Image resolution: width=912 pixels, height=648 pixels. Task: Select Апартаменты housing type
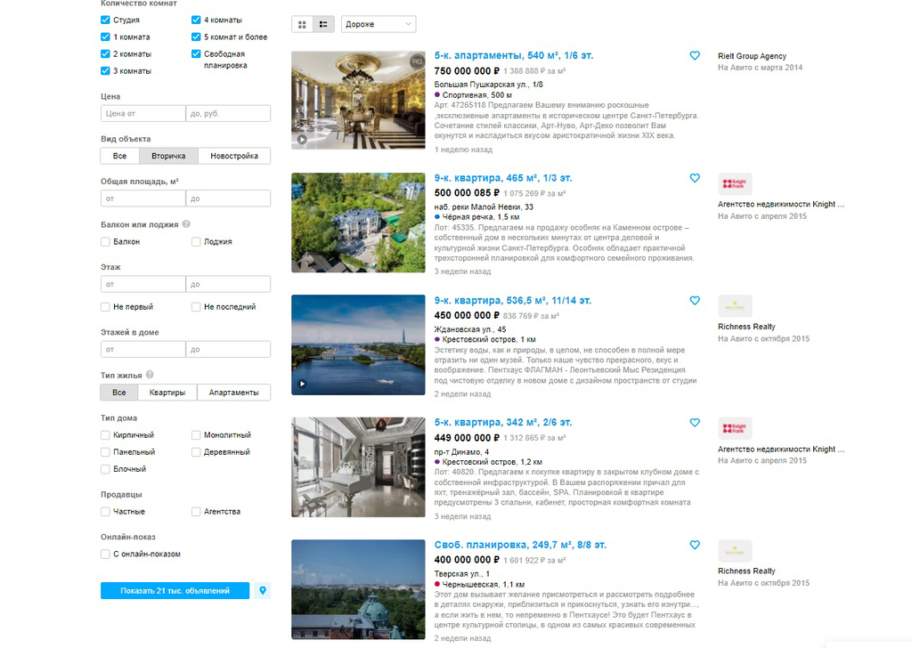[234, 393]
